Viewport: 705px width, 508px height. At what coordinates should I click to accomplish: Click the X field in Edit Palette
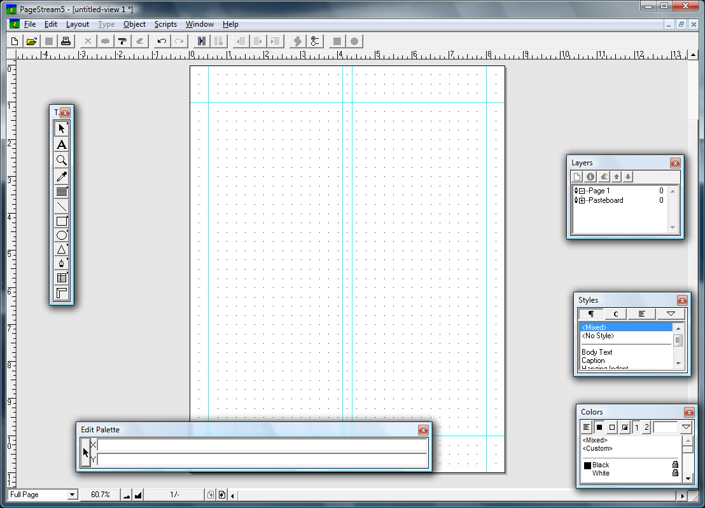point(262,445)
